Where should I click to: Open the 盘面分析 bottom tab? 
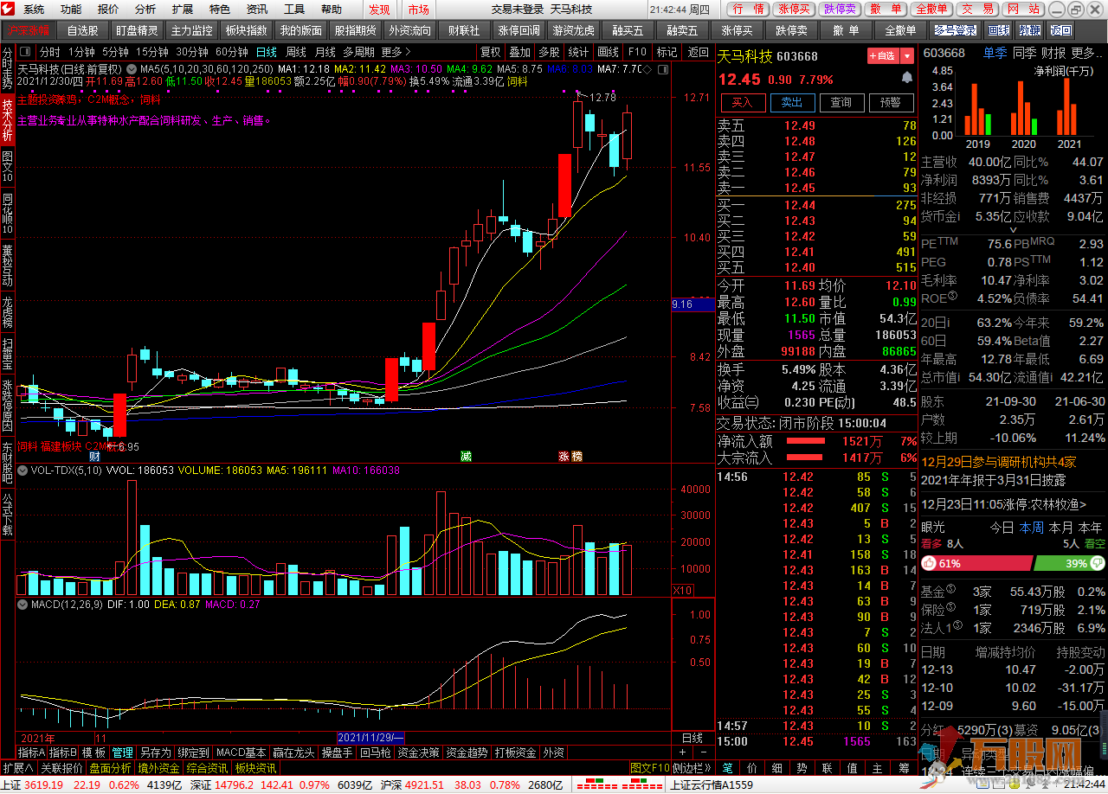(x=110, y=767)
